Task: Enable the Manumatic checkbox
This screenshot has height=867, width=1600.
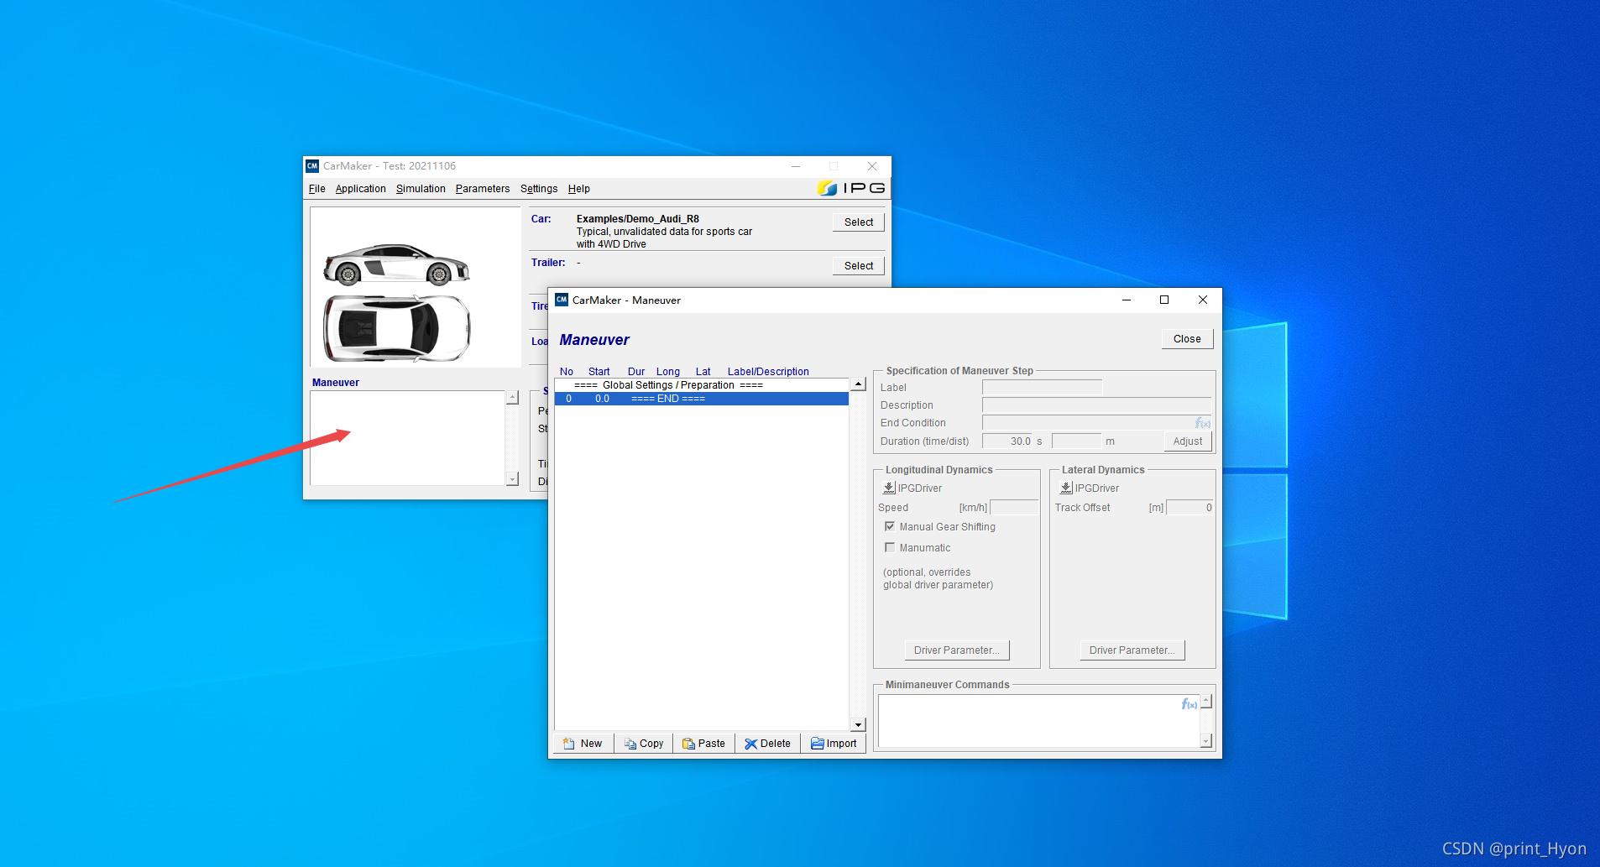Action: (890, 547)
